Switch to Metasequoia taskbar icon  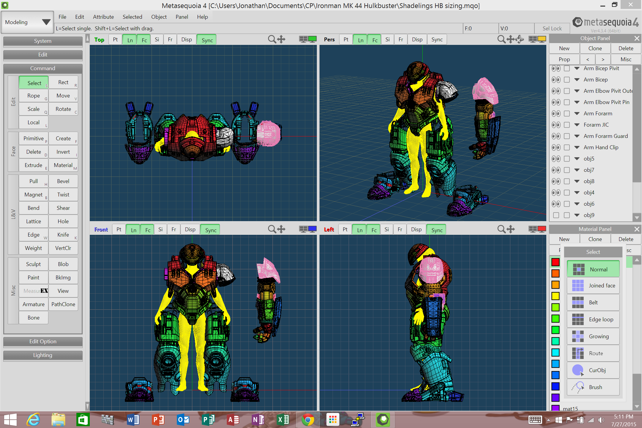point(383,420)
